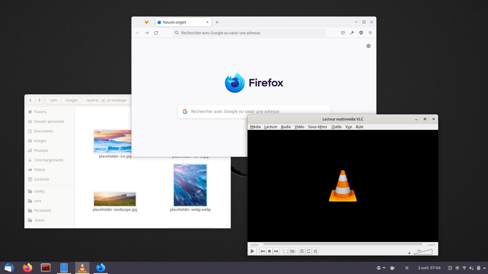This screenshot has width=488, height=274.
Task: Click VLC remaining time label
Action: pyautogui.click(x=431, y=244)
